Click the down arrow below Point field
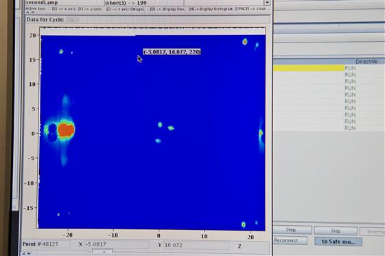 point(30,253)
